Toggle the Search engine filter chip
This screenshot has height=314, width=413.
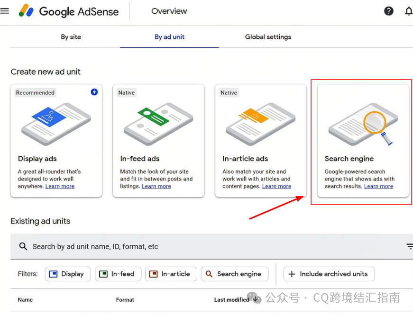pyautogui.click(x=235, y=274)
